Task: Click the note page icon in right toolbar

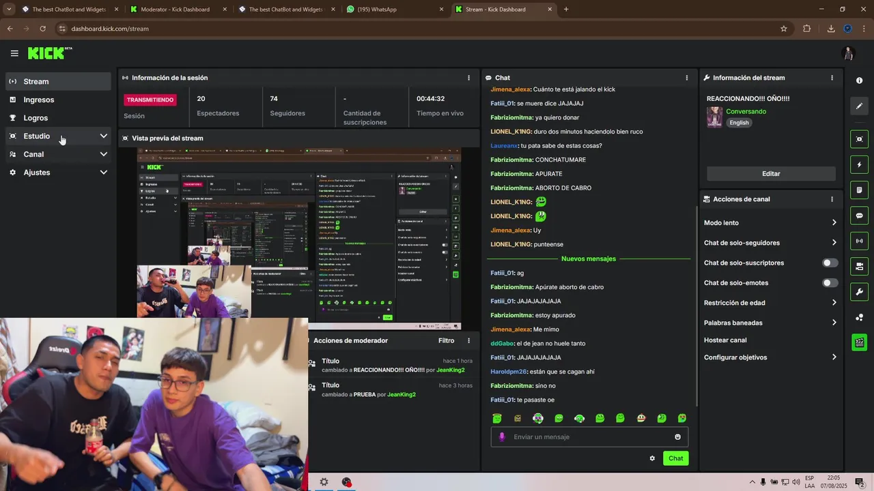Action: [x=859, y=190]
